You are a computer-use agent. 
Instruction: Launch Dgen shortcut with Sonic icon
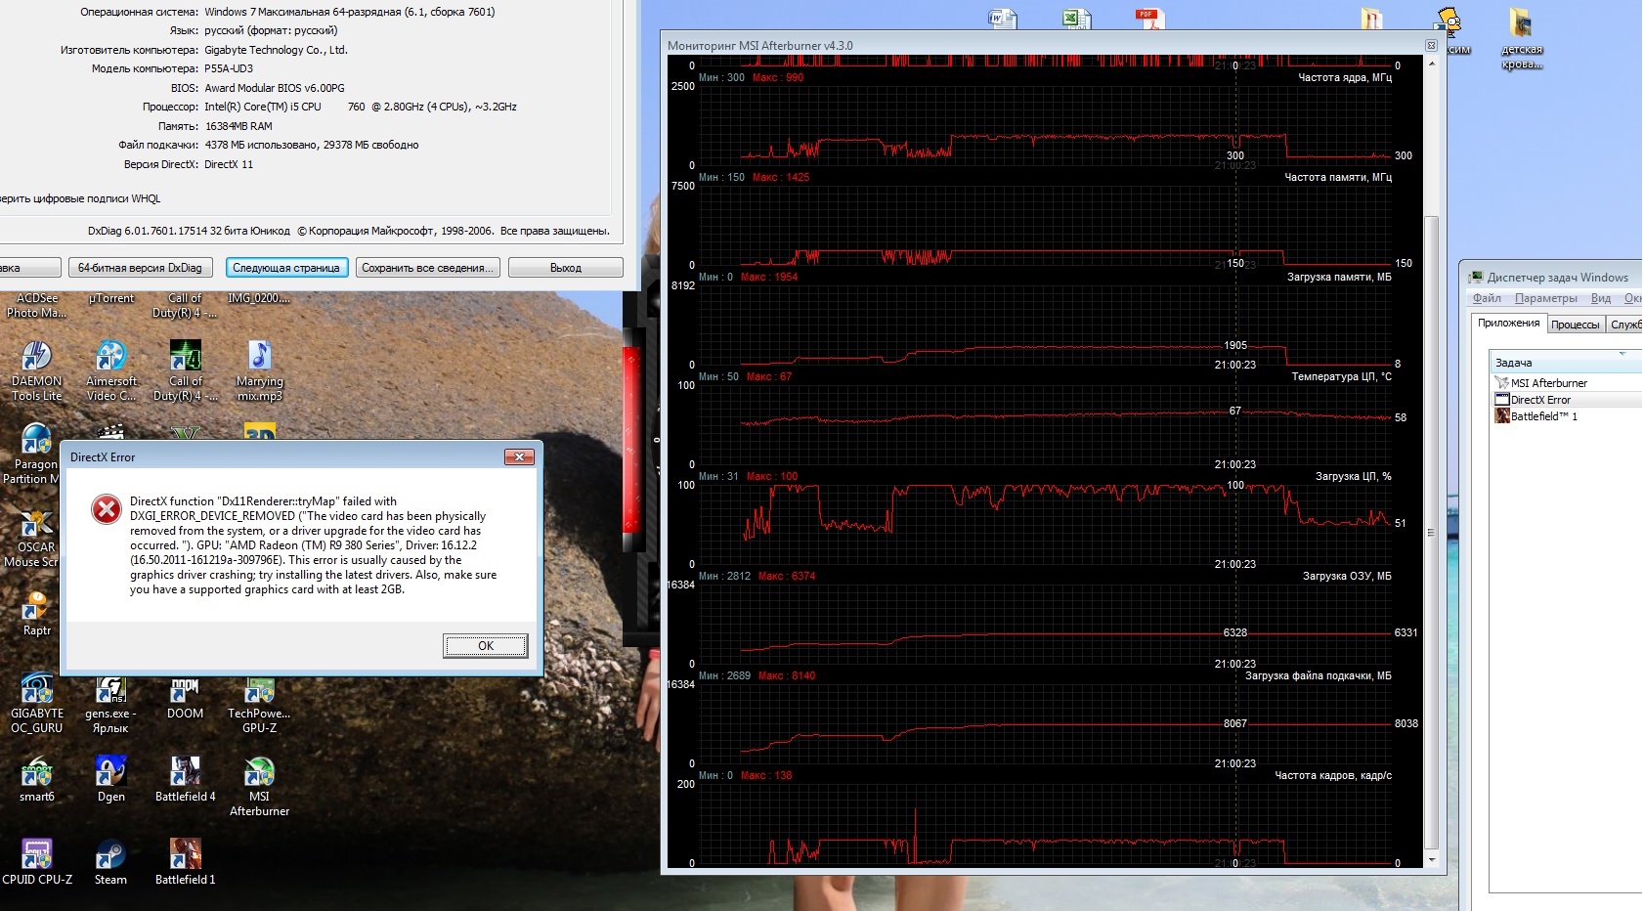pos(111,780)
